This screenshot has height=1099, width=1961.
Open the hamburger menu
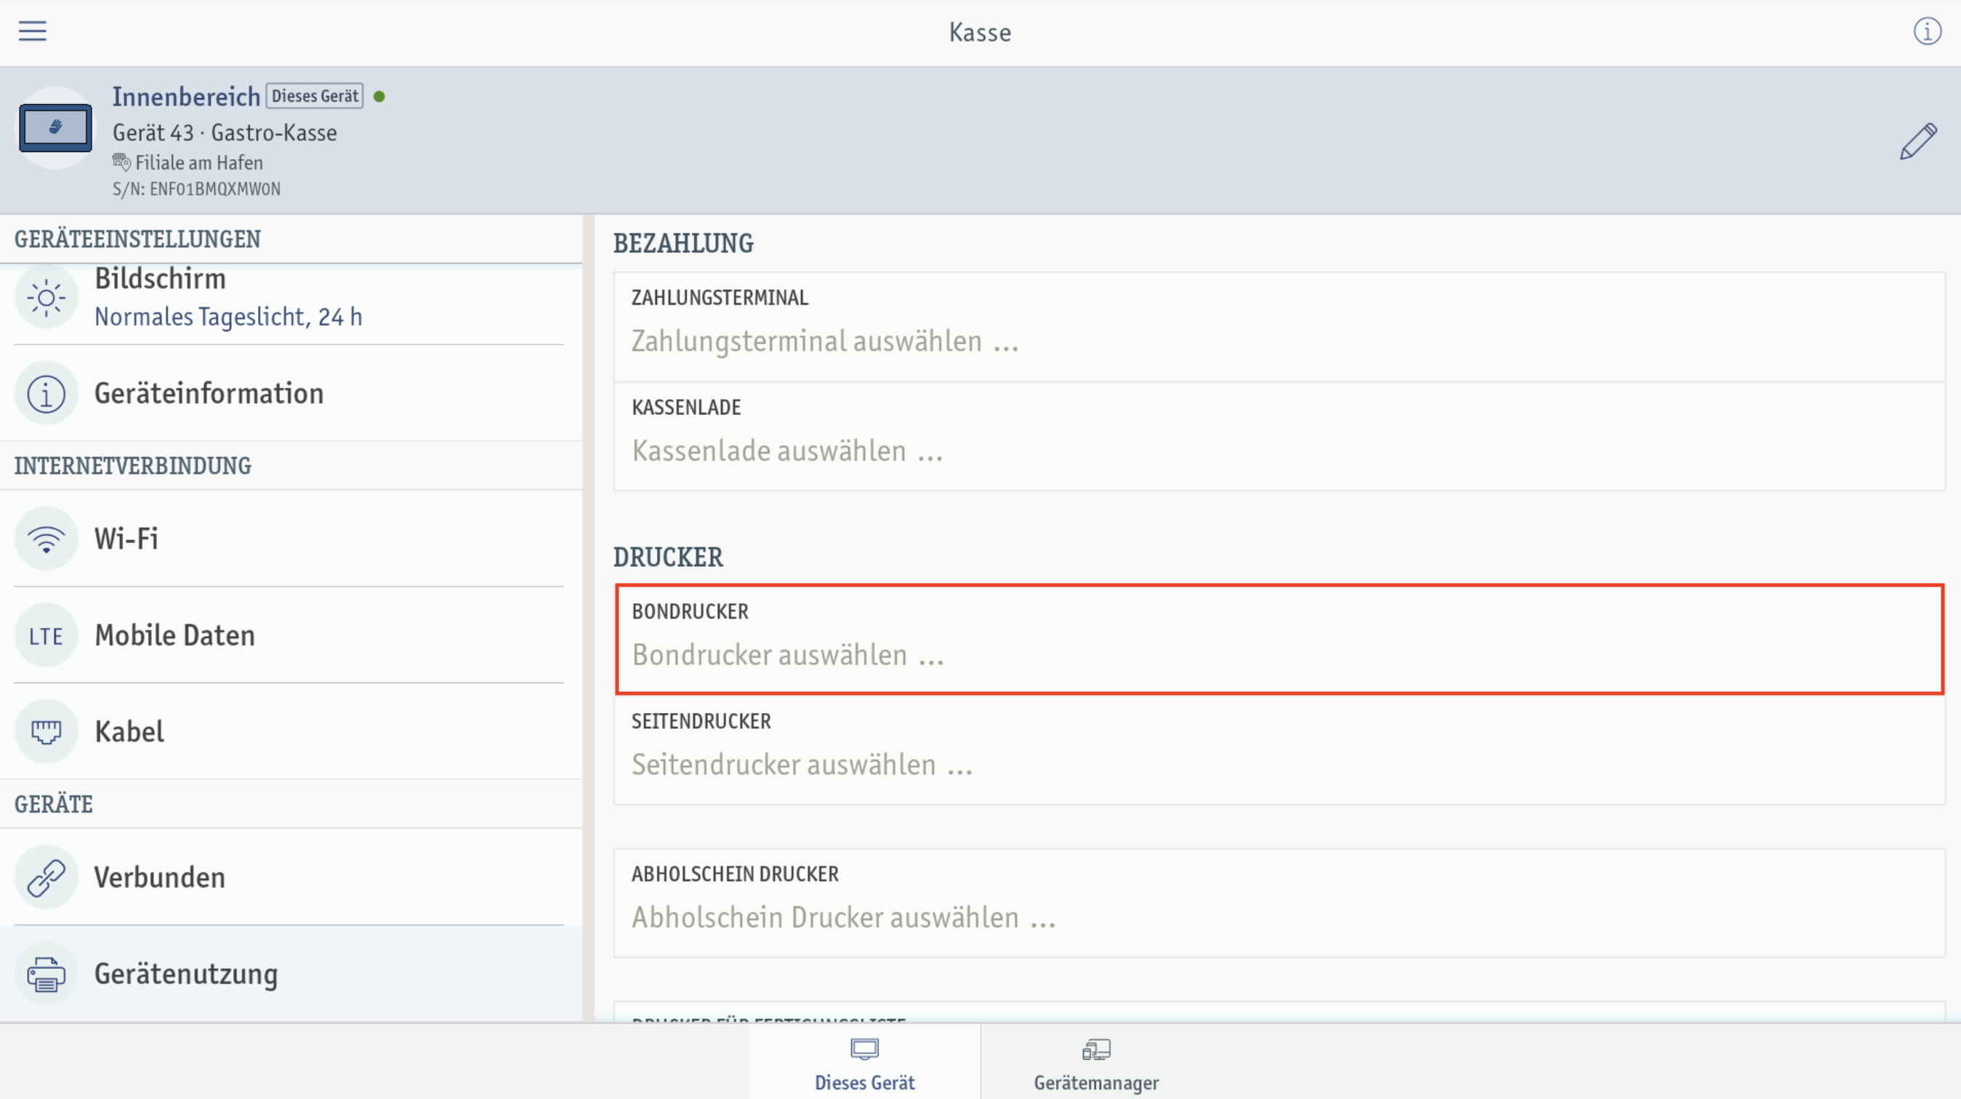point(33,31)
